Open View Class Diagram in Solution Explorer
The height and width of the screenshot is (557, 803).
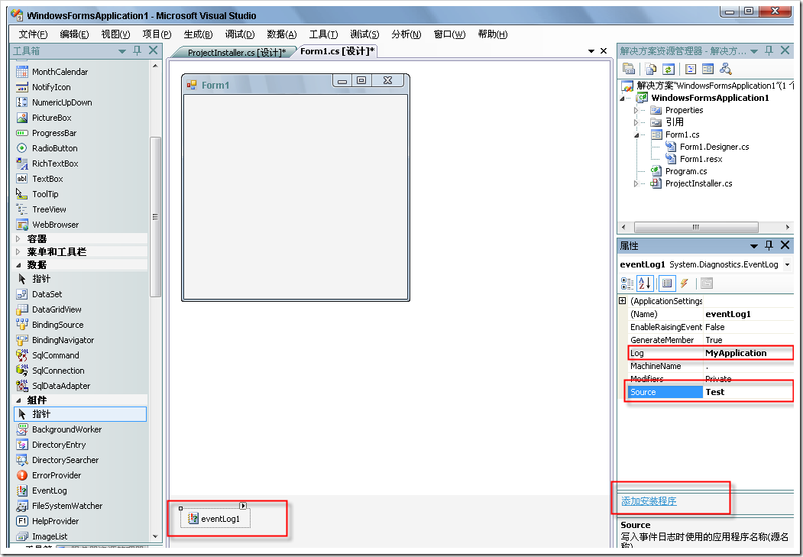(725, 69)
